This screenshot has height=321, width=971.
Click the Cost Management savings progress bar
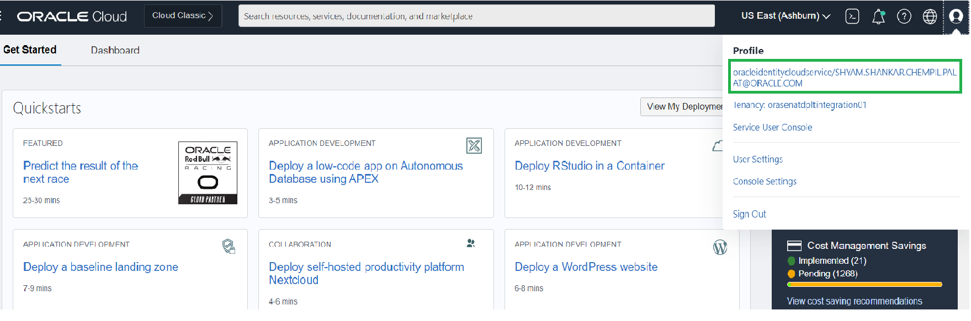(864, 285)
